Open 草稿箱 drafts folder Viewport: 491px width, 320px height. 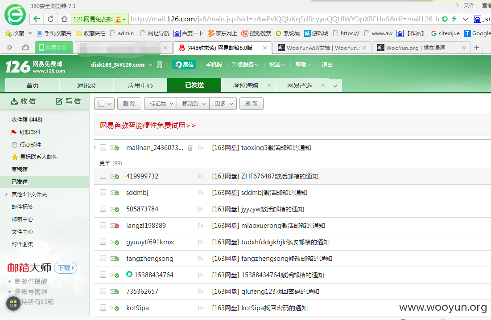[20, 170]
